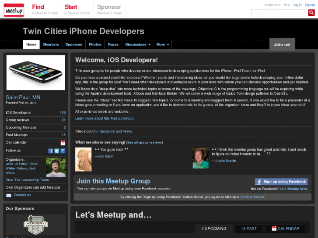The image size is (318, 238).
Task: Click Joy Islam's review photo
Action: [84, 159]
